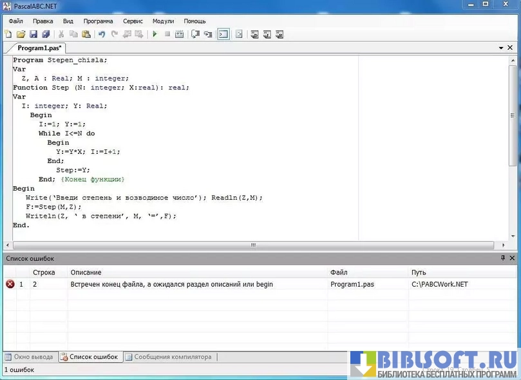Viewport: 521px width, 380px height.
Task: Switch to the Окно вывода tab
Action: pos(29,357)
